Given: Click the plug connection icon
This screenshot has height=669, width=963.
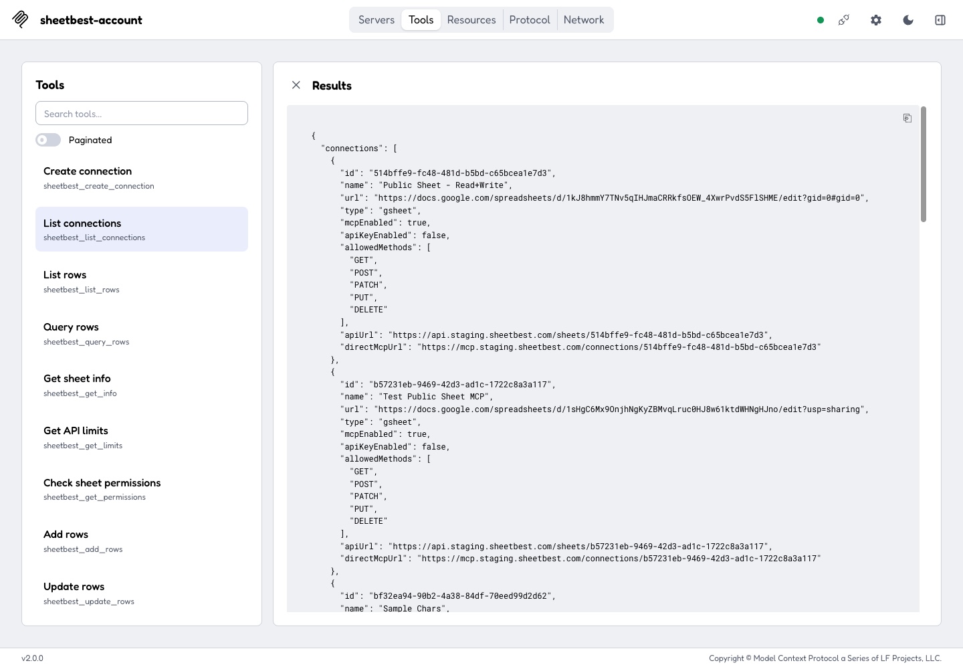Looking at the screenshot, I should pyautogui.click(x=844, y=20).
